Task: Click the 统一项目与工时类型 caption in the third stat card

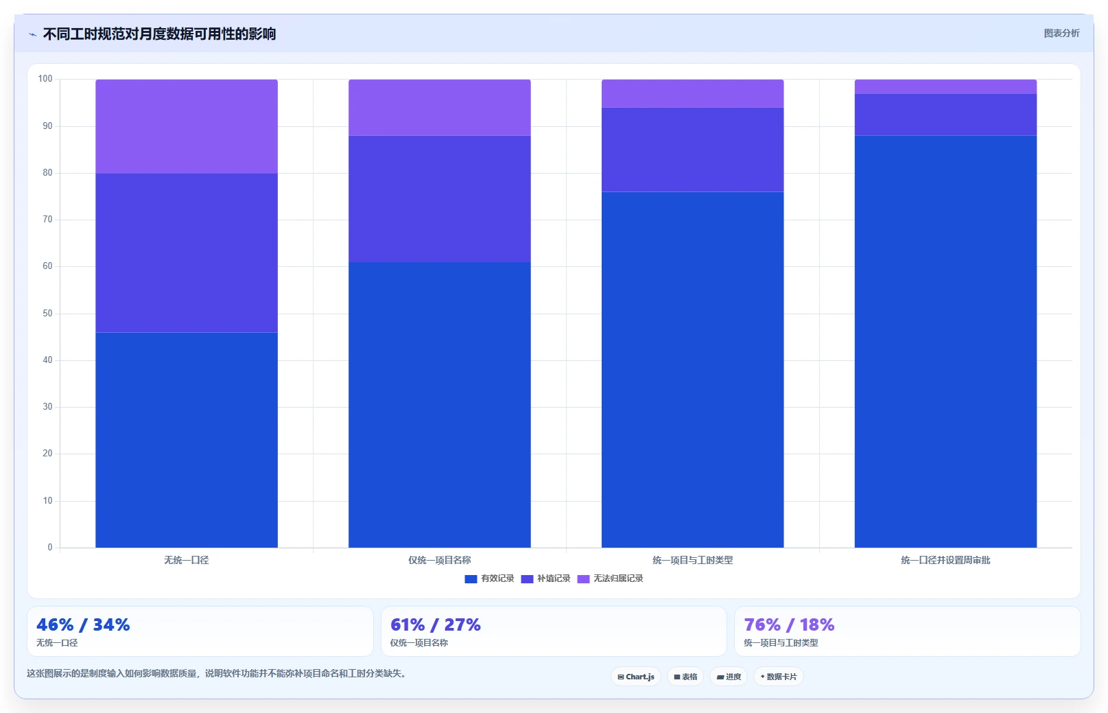Action: 781,643
